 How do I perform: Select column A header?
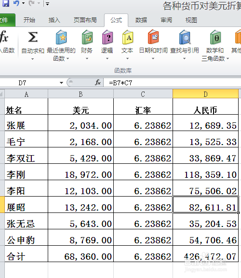click(26, 94)
